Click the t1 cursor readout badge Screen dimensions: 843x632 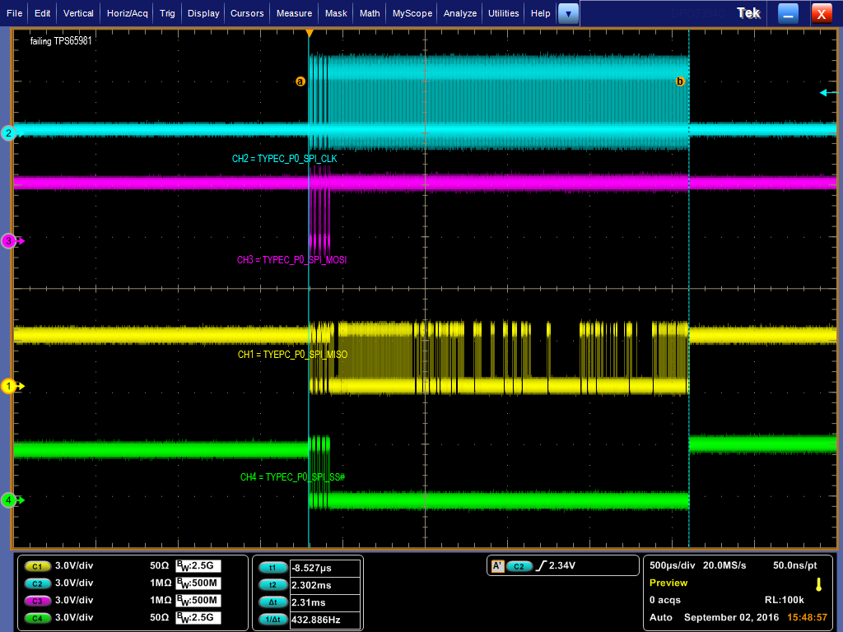point(272,567)
